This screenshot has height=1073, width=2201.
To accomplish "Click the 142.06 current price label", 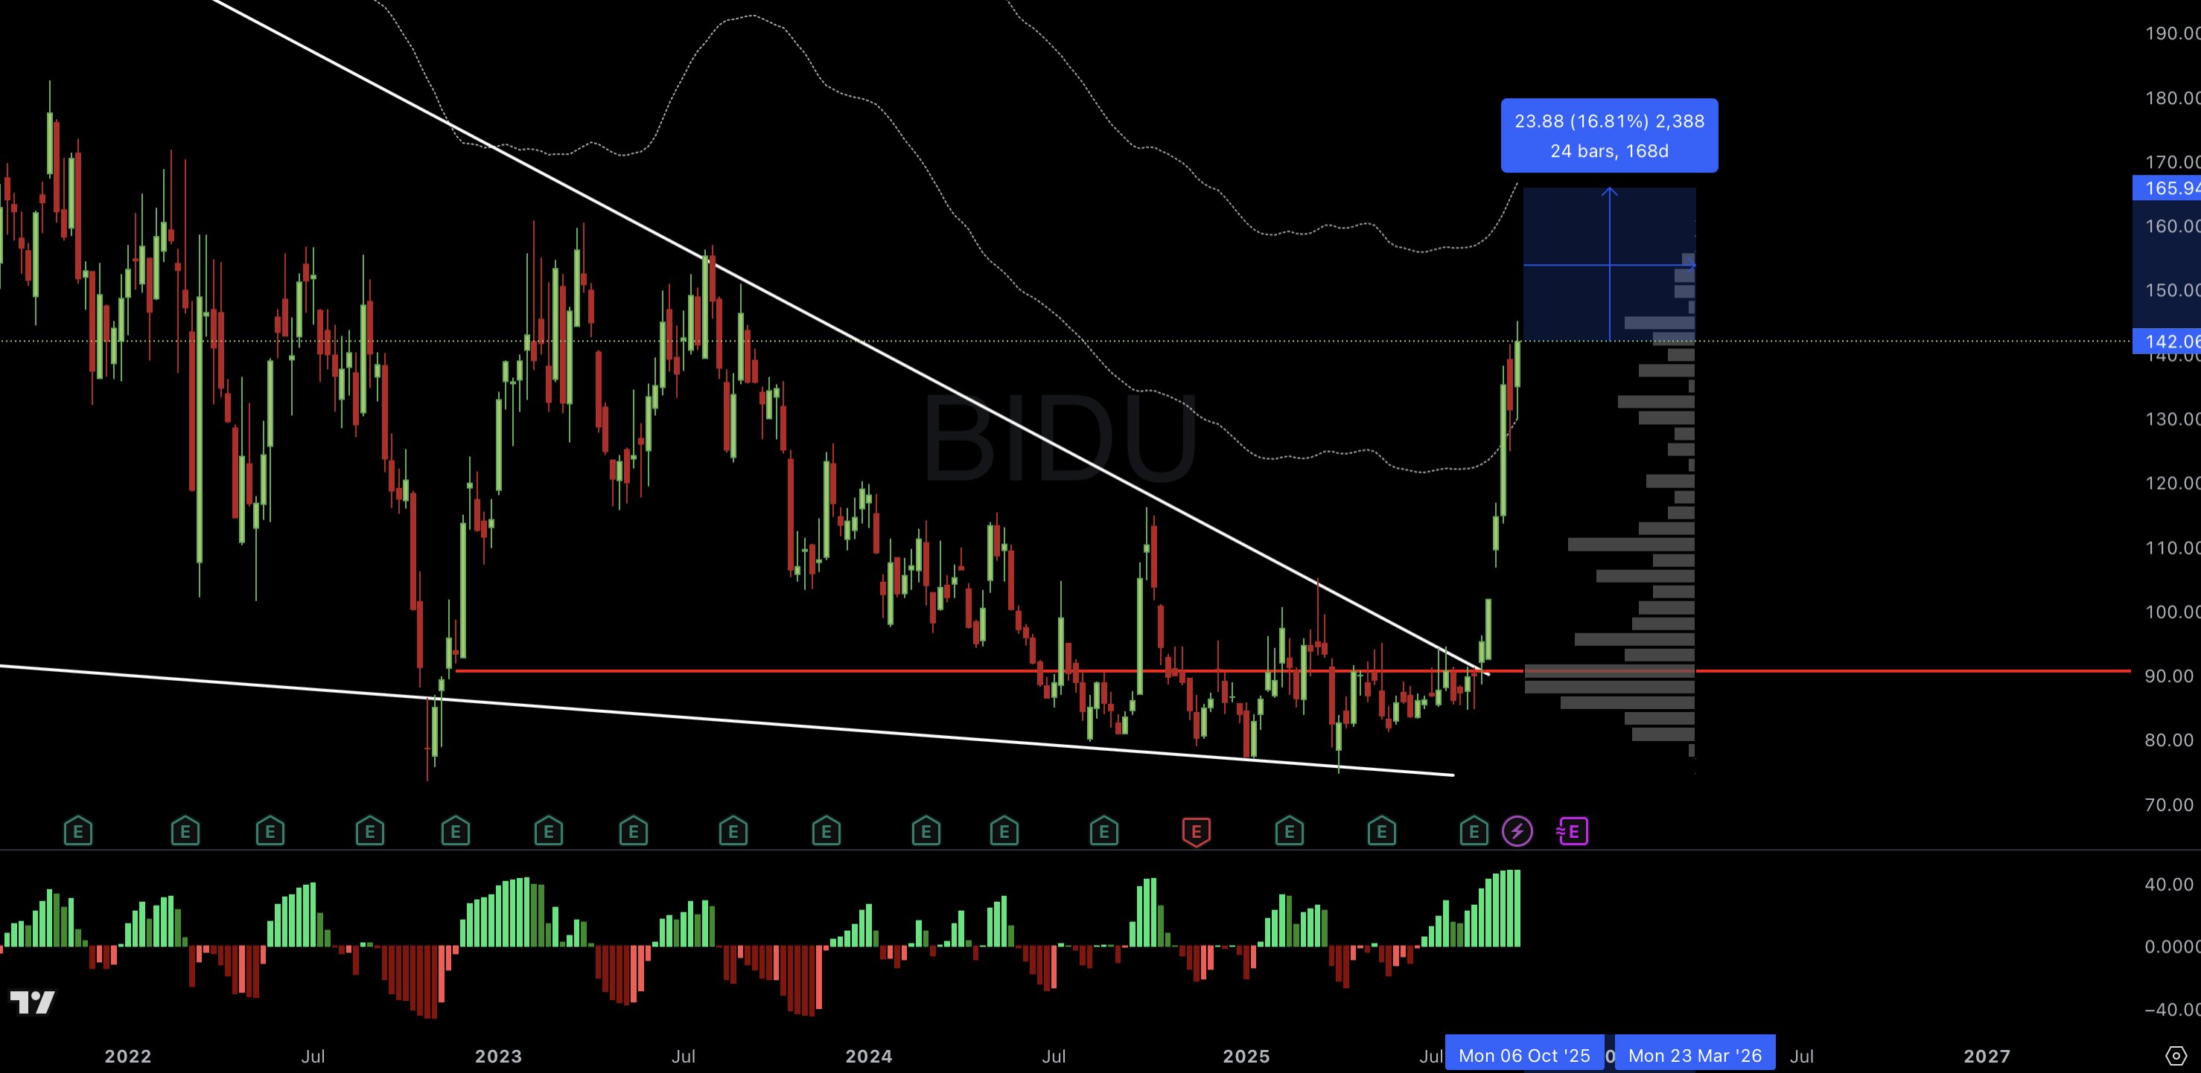I will coord(2167,342).
